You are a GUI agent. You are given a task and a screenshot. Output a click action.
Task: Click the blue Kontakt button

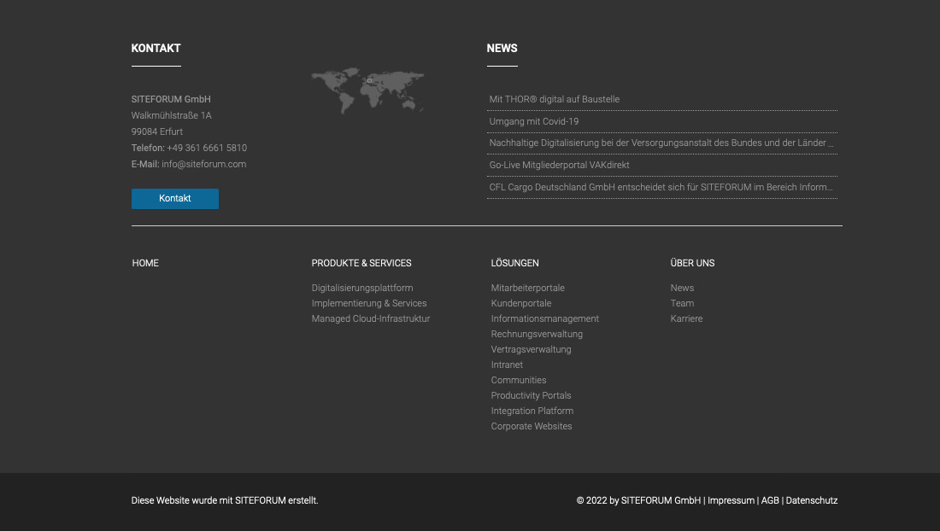click(175, 199)
